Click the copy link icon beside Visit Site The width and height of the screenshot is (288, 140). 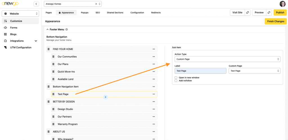pos(247,13)
